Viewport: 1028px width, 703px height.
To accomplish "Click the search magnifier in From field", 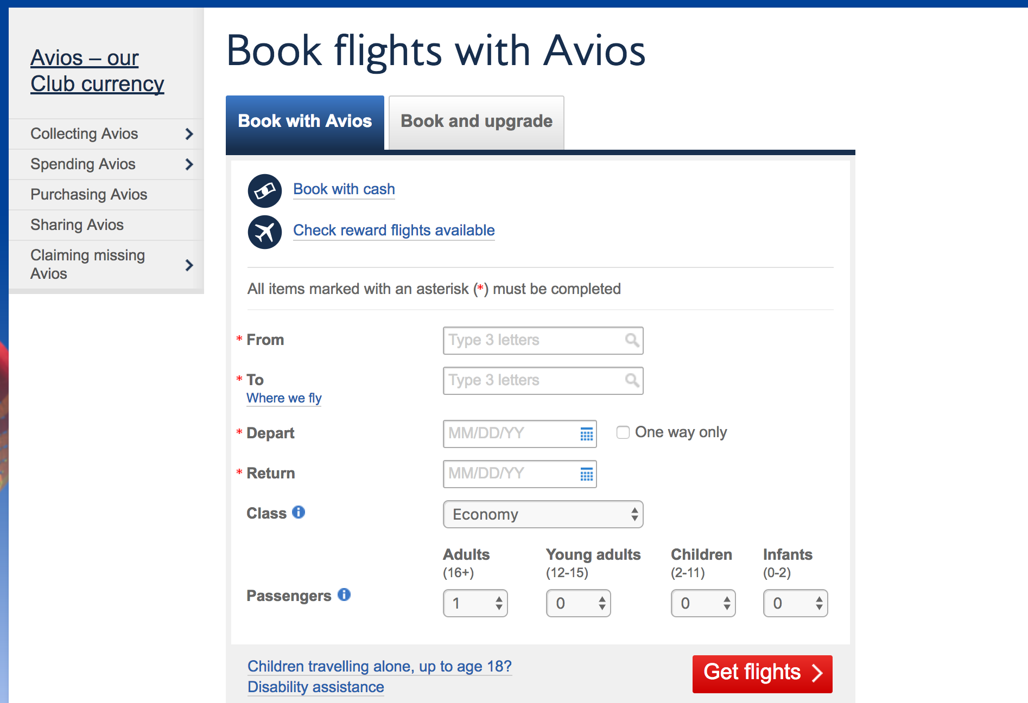I will (632, 340).
